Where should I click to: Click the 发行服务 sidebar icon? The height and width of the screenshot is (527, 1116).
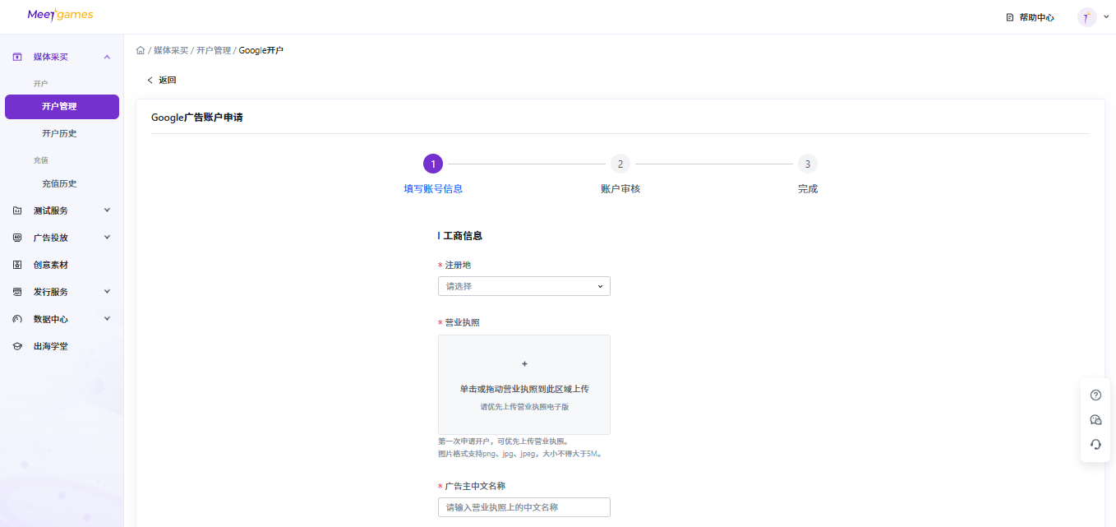18,291
